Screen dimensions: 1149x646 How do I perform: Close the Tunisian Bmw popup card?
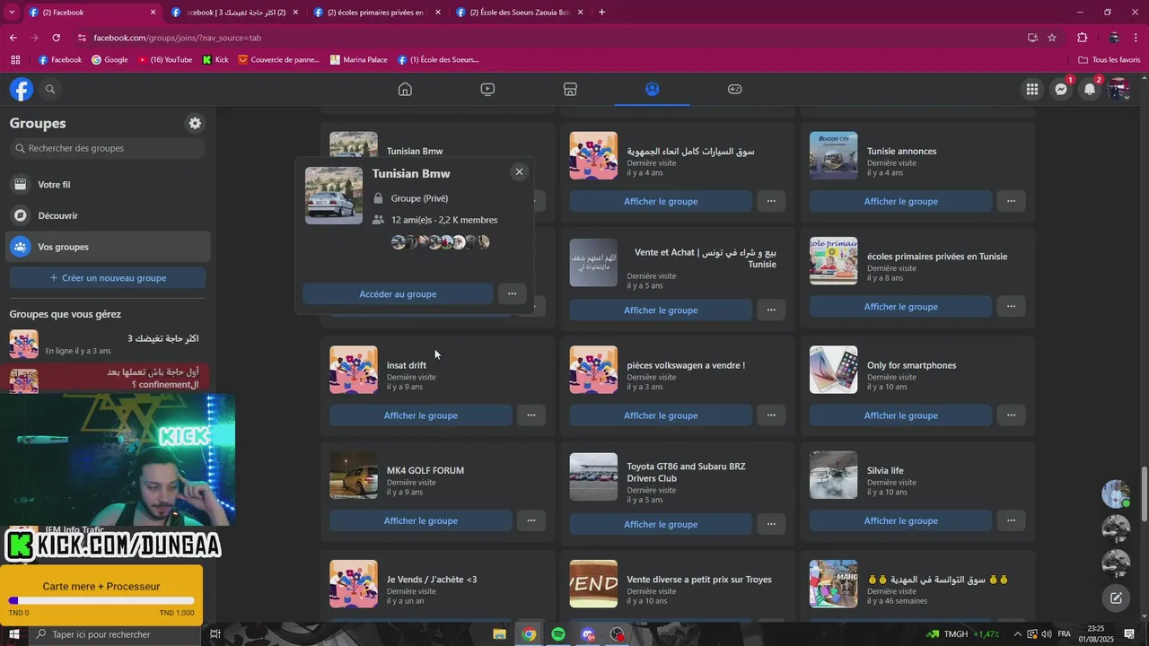[519, 171]
